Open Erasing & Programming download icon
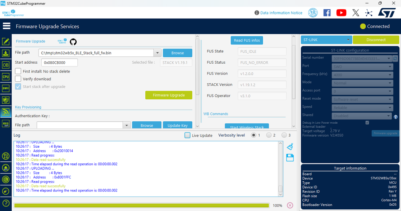Image resolution: width=401 pixels, height=211 pixels. coord(6,53)
